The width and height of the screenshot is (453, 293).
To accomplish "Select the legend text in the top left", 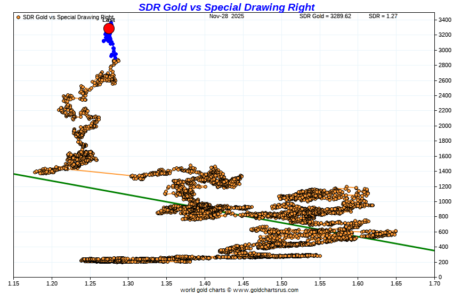I will (x=68, y=17).
